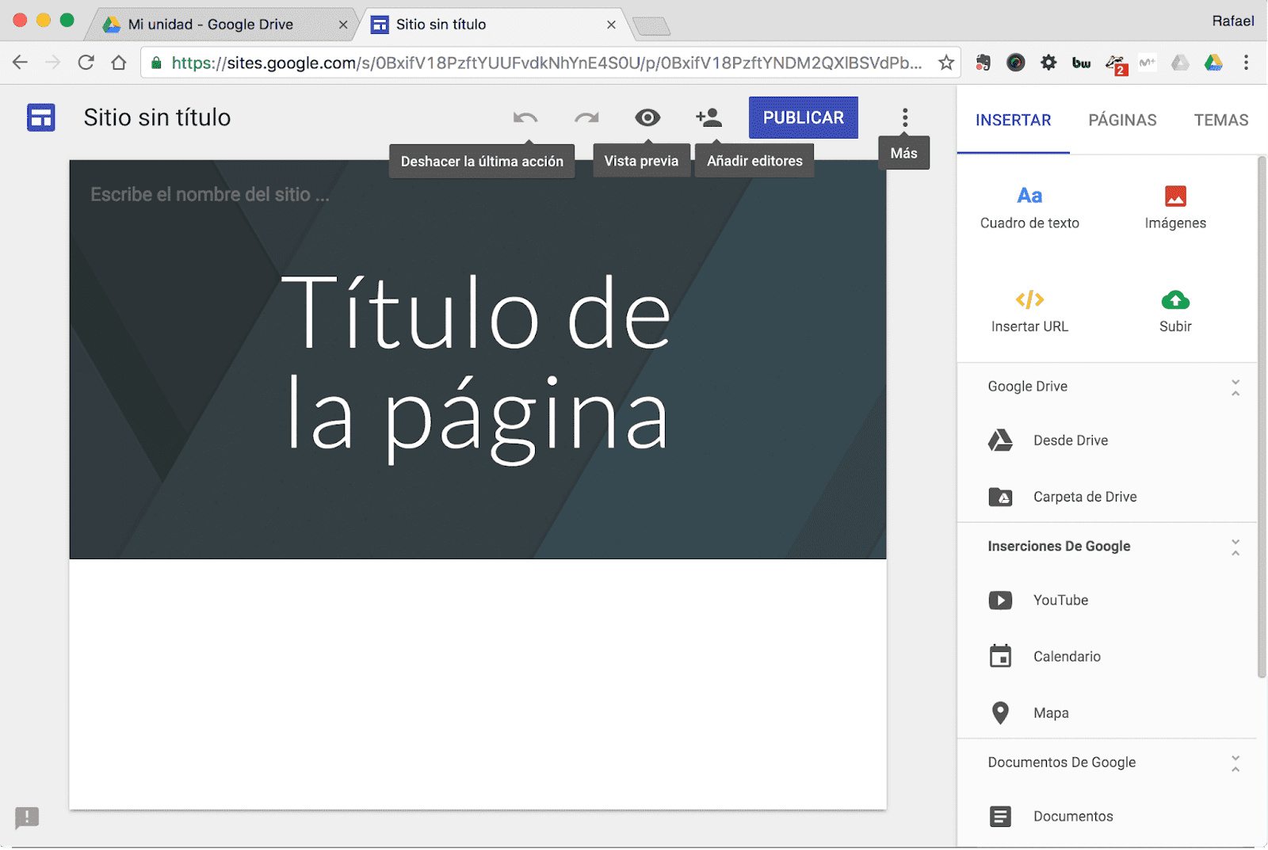Undo the last action
Viewport: 1268px width, 850px height.
(524, 117)
